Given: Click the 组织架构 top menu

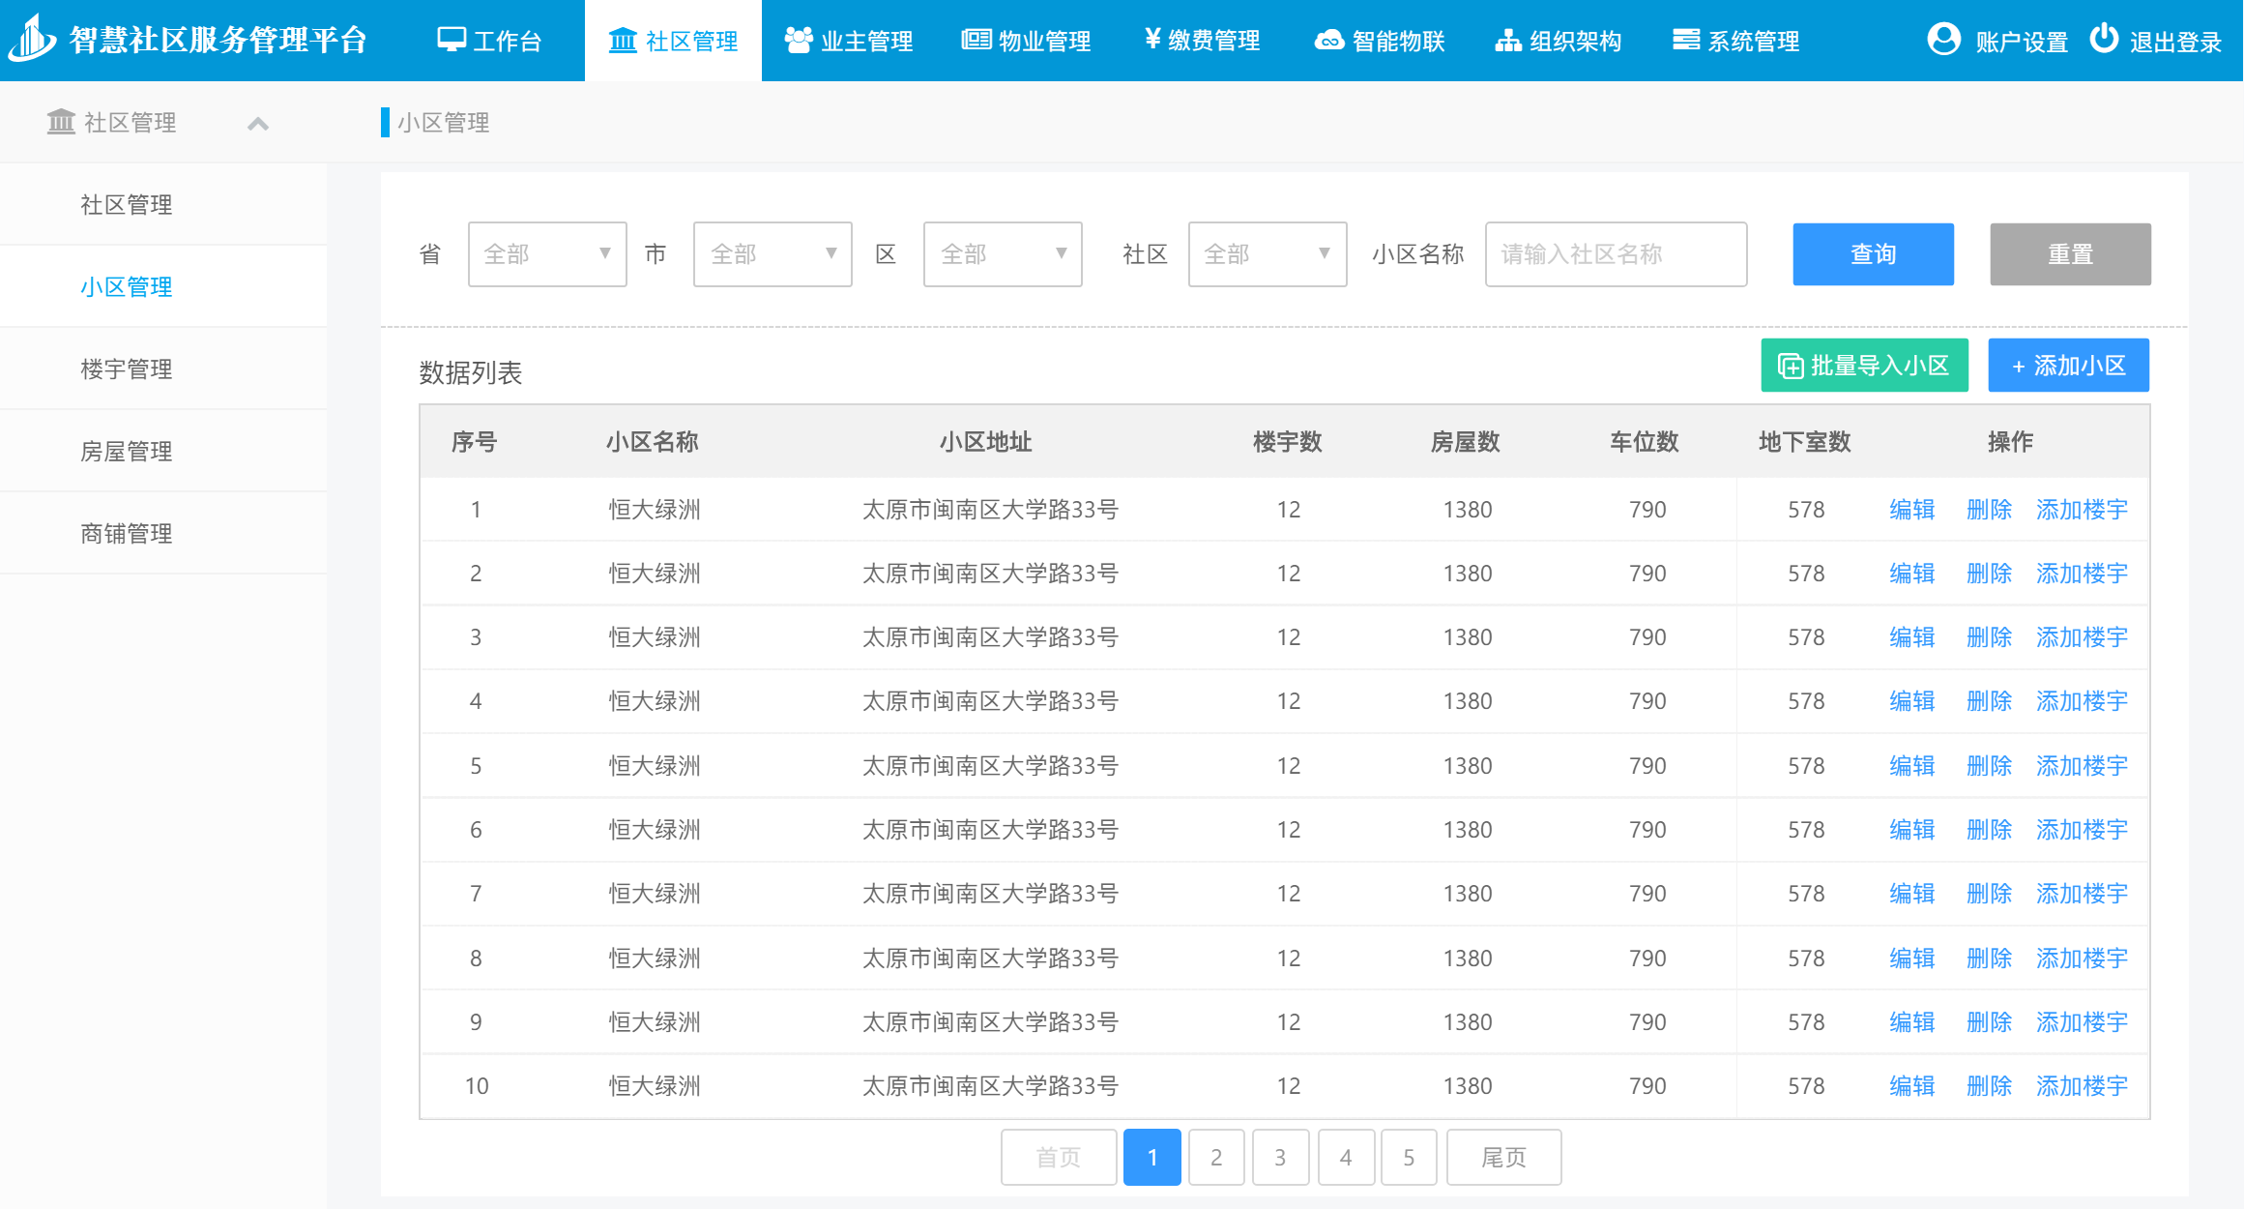Looking at the screenshot, I should point(1558,41).
